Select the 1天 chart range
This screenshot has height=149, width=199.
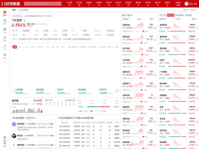click(x=15, y=47)
